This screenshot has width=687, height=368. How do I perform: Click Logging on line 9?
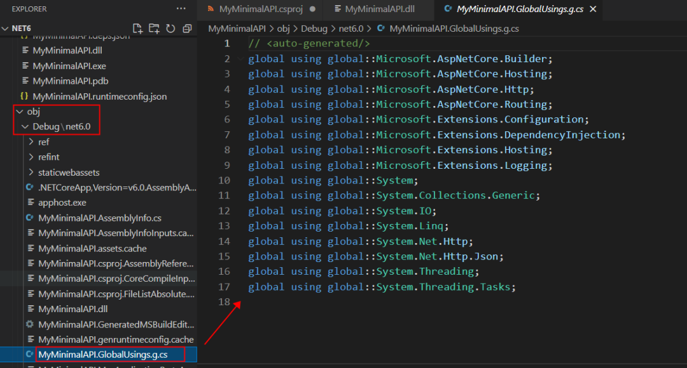point(525,165)
